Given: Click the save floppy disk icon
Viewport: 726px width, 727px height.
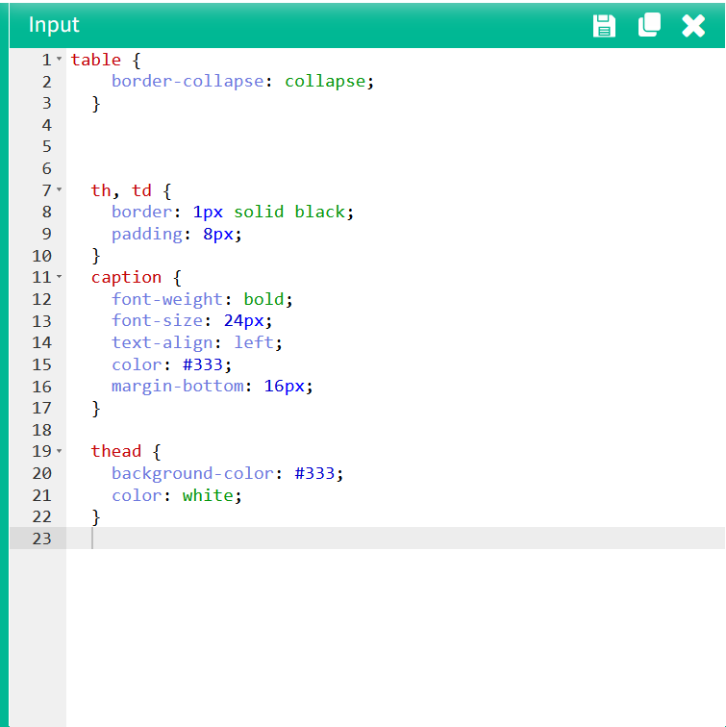Looking at the screenshot, I should 604,25.
